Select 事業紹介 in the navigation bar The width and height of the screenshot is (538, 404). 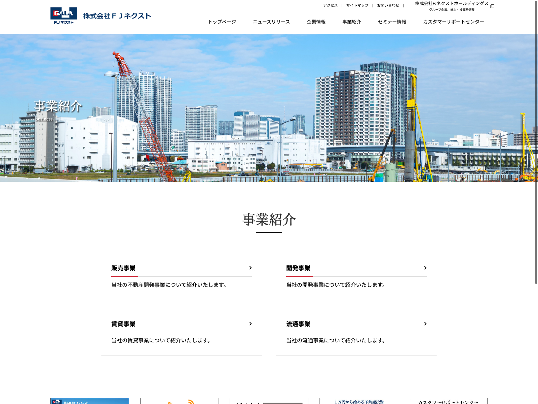pyautogui.click(x=352, y=22)
